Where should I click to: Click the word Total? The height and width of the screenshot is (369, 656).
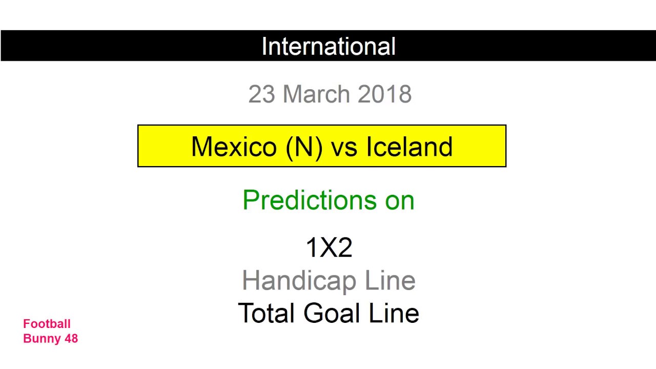point(266,313)
